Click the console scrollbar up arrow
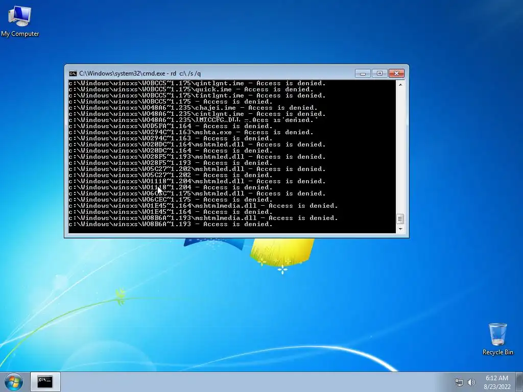 pyautogui.click(x=400, y=85)
